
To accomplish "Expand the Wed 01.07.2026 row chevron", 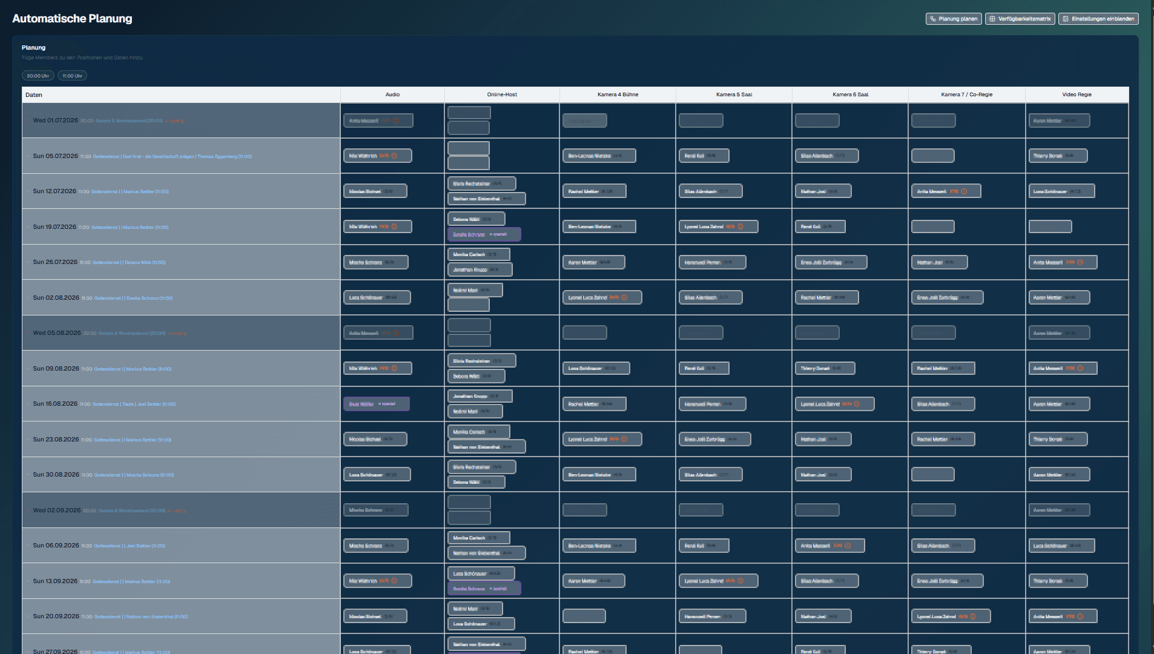I will click(x=28, y=121).
